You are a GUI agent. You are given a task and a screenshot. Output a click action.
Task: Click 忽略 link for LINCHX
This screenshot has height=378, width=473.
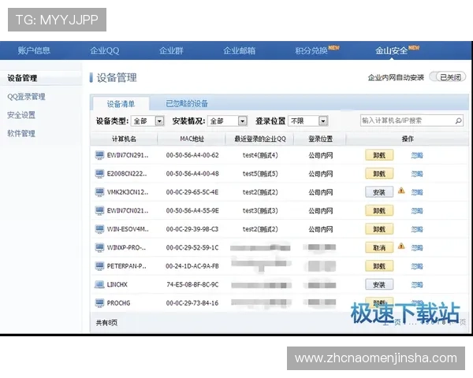(x=417, y=284)
